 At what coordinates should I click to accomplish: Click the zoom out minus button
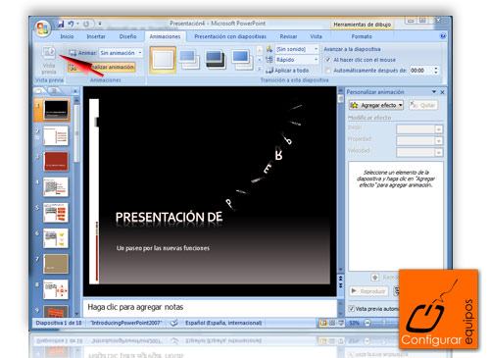367,323
